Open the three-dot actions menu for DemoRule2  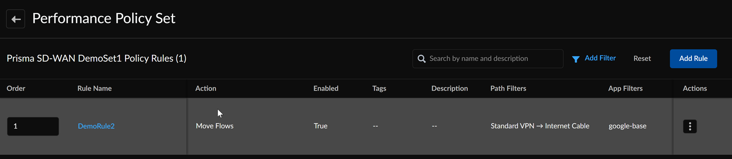tap(690, 126)
